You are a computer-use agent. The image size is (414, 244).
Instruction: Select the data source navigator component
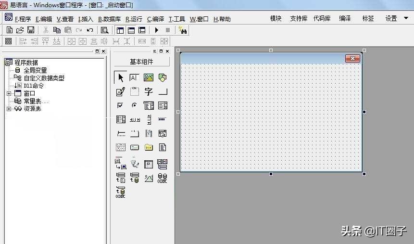click(x=163, y=164)
